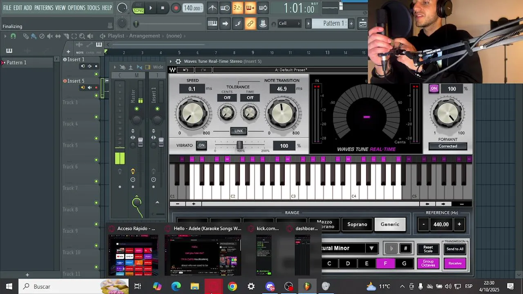
Task: Click the stamp hat icon in toolbar
Action: point(263,23)
